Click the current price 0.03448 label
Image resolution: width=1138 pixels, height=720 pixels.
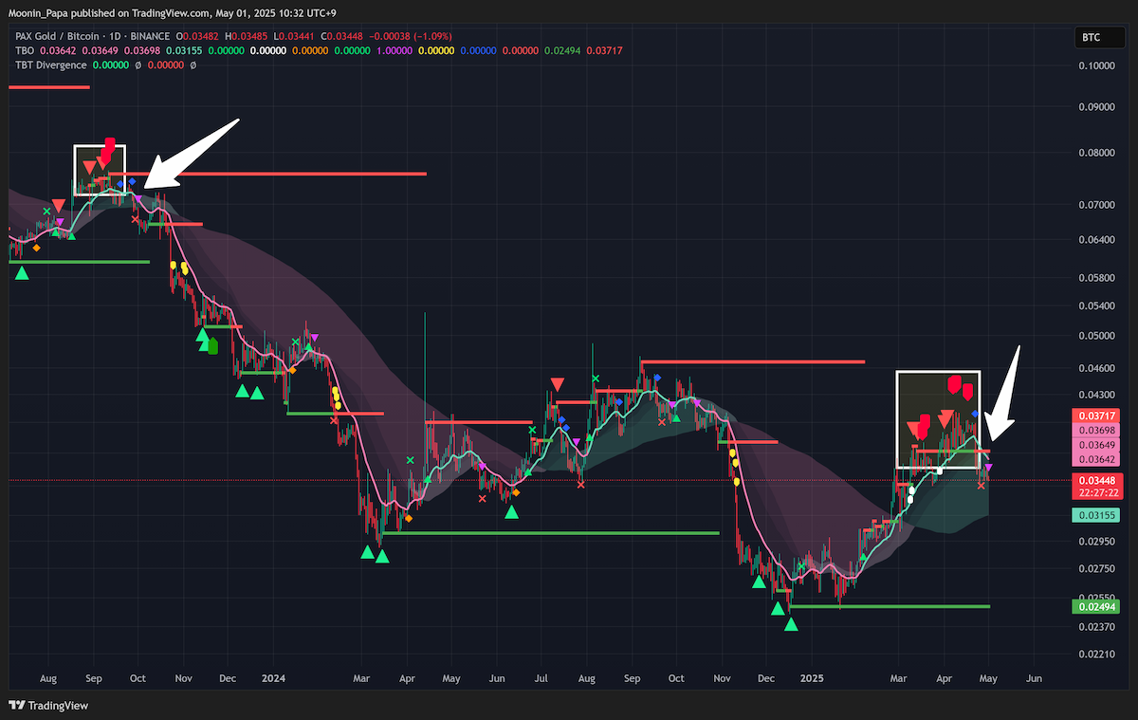(x=1095, y=481)
